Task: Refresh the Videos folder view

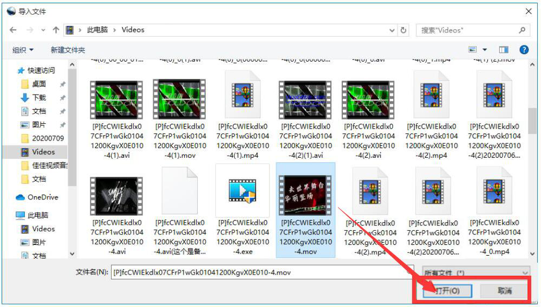Action: click(x=403, y=30)
